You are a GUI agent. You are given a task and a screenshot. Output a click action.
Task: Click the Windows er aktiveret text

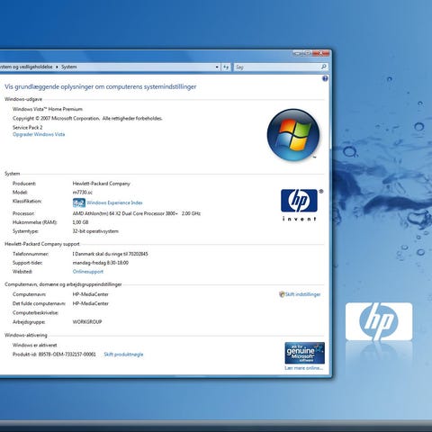35,345
